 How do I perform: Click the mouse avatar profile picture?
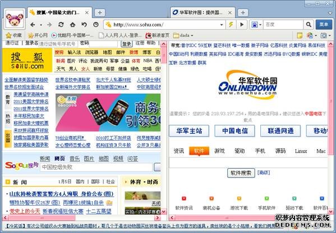[15, 20]
